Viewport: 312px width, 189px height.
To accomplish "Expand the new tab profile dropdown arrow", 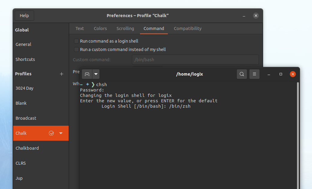I will coord(96,74).
